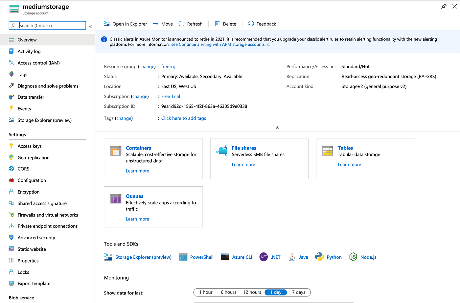Click the Activity log icon
This screenshot has height=303, width=460.
click(11, 51)
